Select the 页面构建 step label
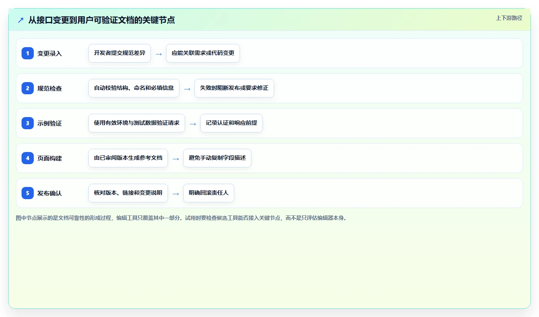 50,158
